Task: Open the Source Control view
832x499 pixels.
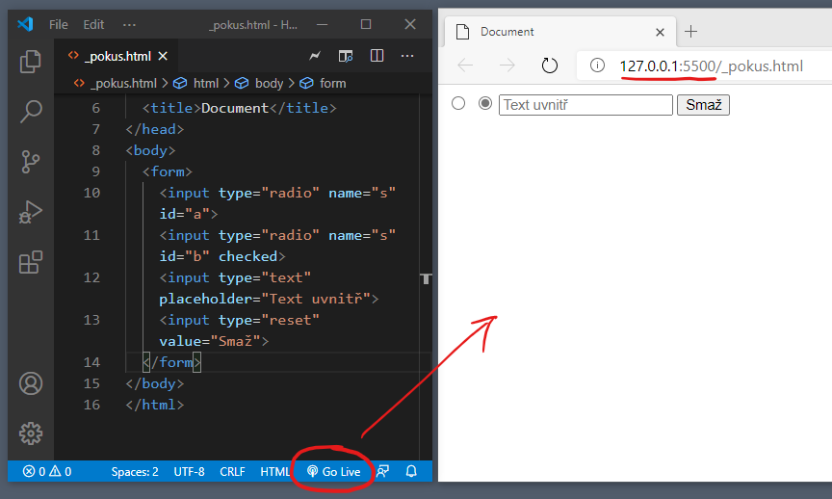Action: click(30, 162)
